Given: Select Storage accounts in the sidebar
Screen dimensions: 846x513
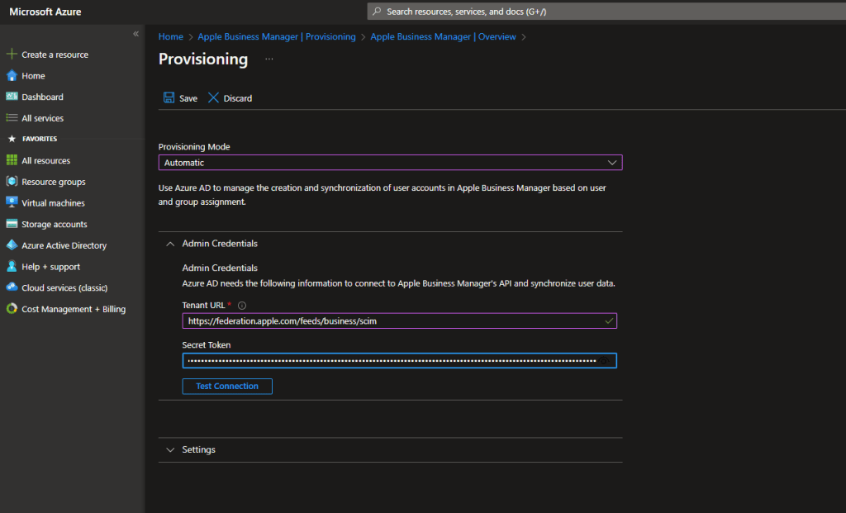Looking at the screenshot, I should pyautogui.click(x=54, y=224).
